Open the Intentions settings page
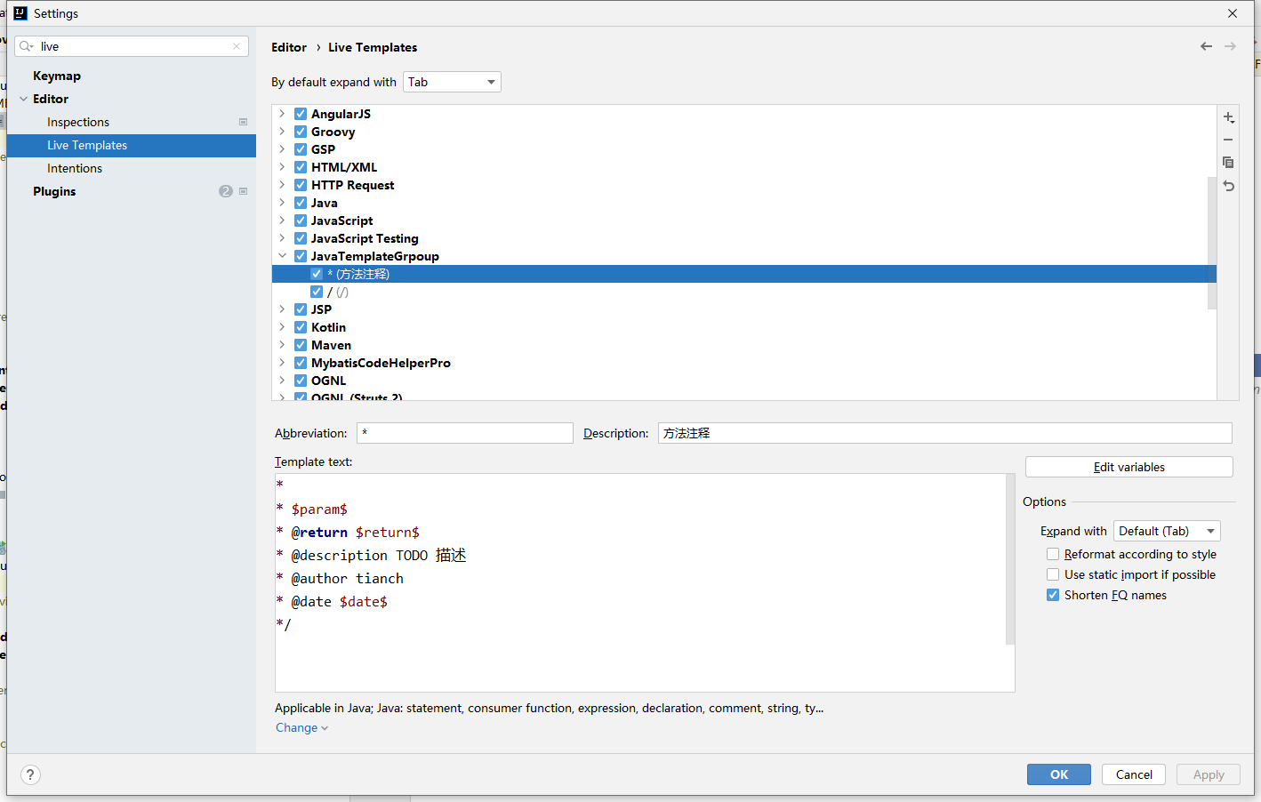 click(75, 168)
